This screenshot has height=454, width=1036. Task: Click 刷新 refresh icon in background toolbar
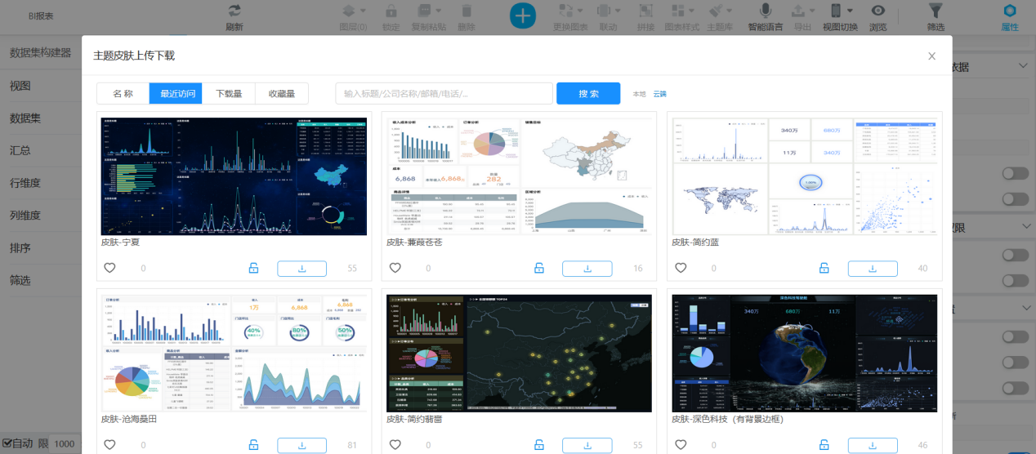(234, 11)
